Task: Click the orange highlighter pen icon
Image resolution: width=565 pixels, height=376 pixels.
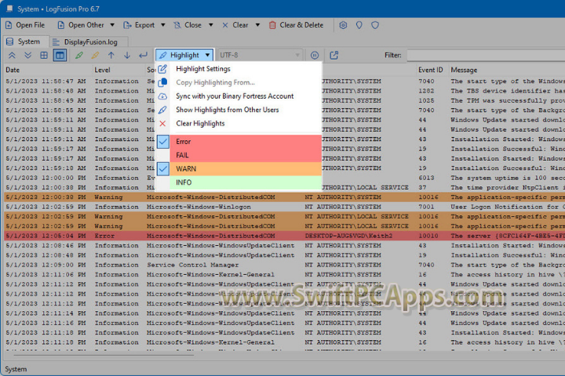Action: tap(95, 56)
